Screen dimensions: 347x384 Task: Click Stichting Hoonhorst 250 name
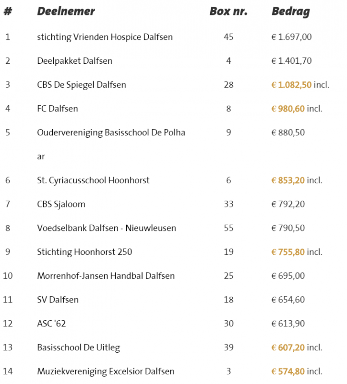pos(84,252)
